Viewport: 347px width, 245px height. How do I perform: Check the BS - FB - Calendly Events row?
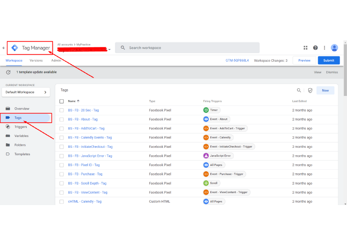[x=61, y=138]
